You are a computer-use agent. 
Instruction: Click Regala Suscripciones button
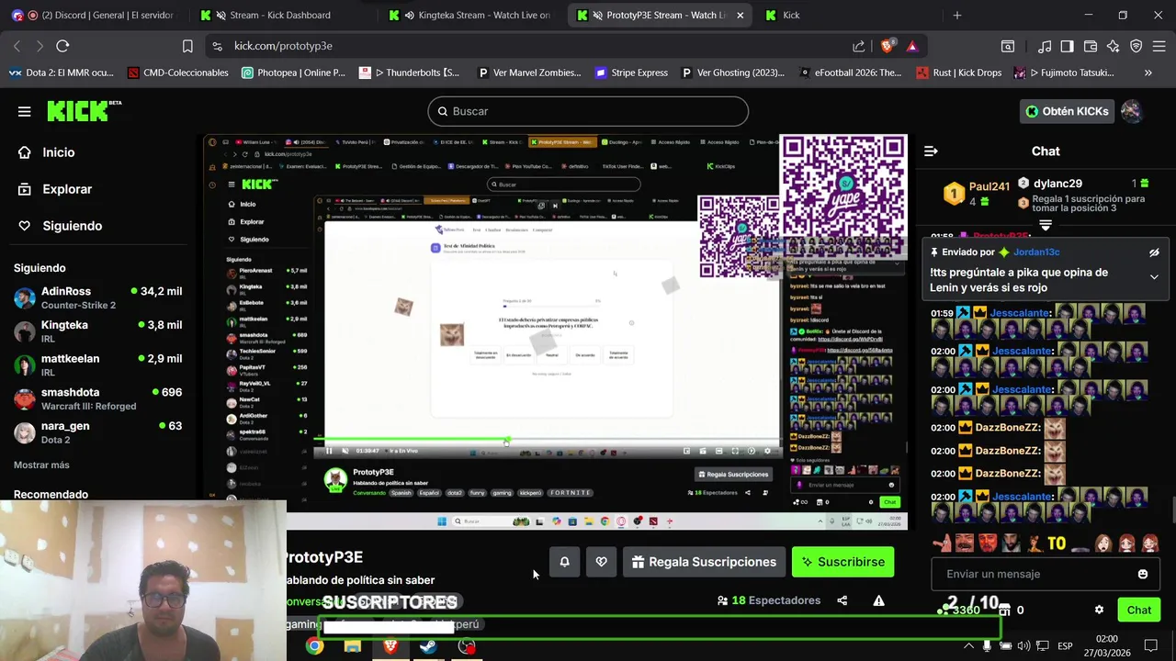click(x=704, y=562)
